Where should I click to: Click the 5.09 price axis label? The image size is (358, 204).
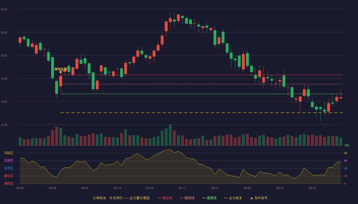click(x=4, y=79)
